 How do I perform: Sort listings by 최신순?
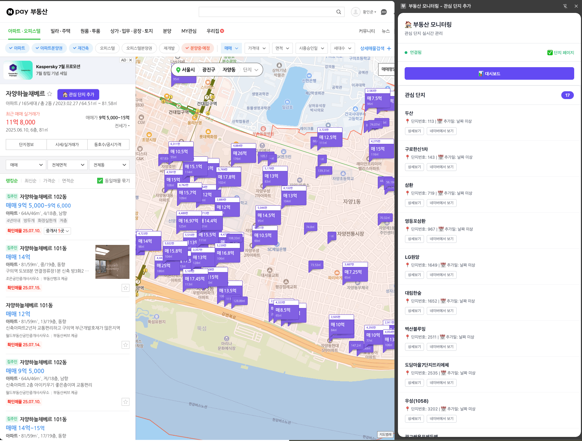tap(31, 181)
